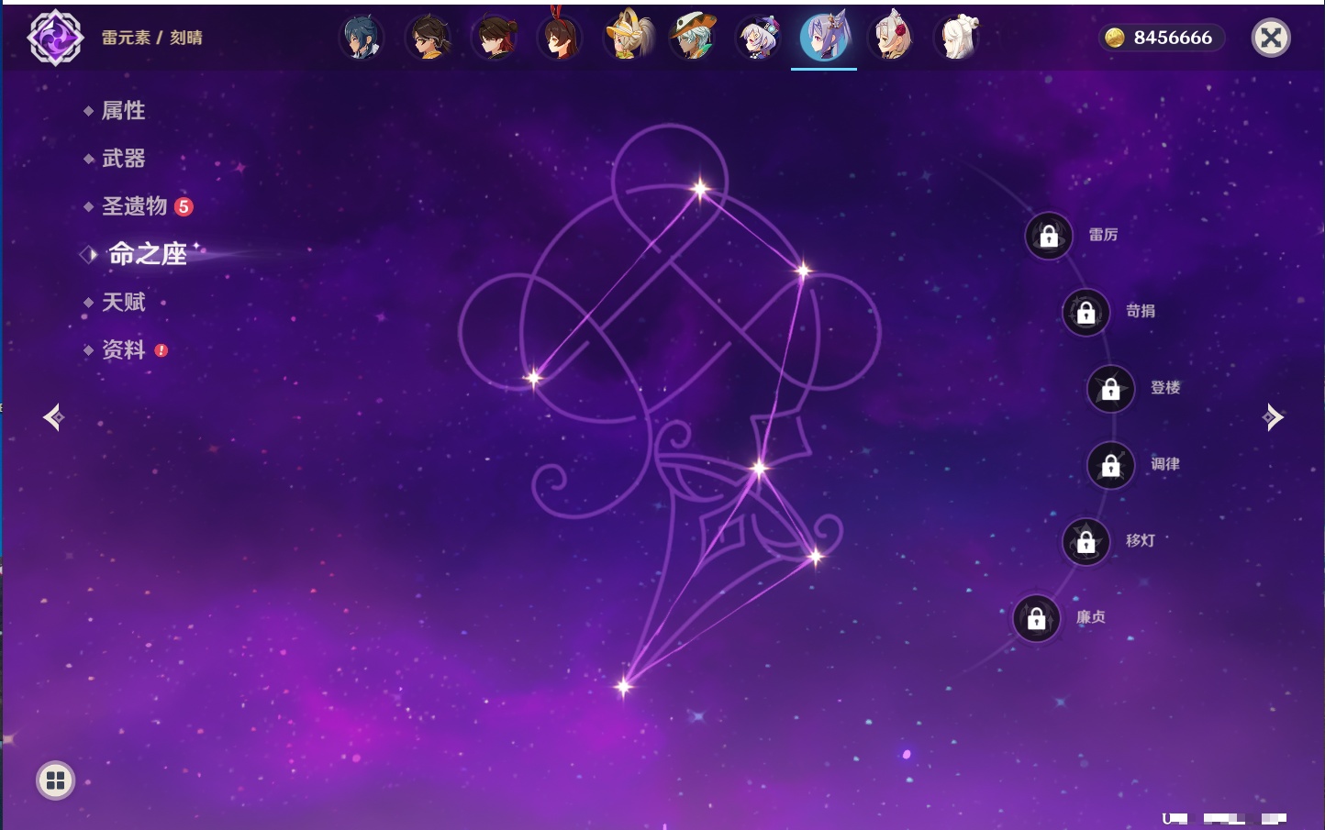This screenshot has height=830, width=1325.
Task: Select the Noelle avatar with red rose
Action: (x=891, y=38)
